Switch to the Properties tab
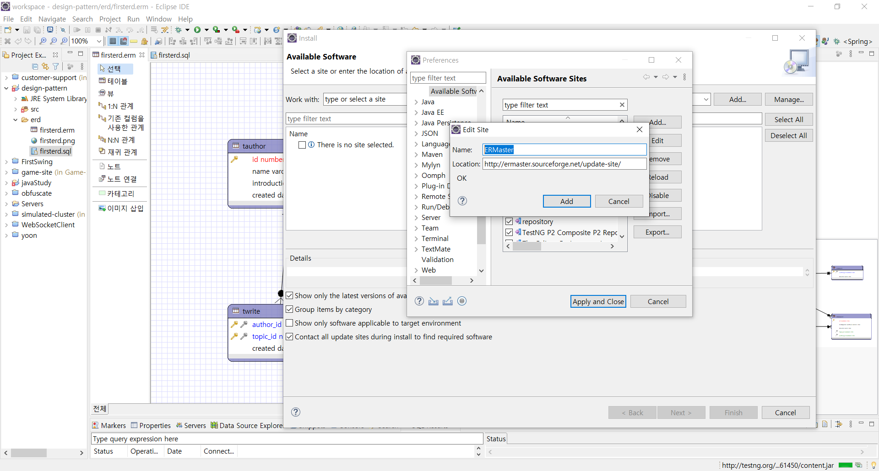 click(151, 425)
